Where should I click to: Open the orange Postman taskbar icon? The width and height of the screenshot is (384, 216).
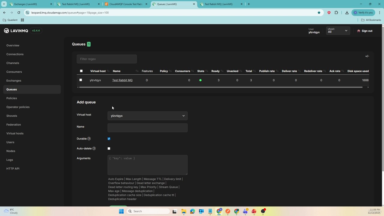pos(228,211)
